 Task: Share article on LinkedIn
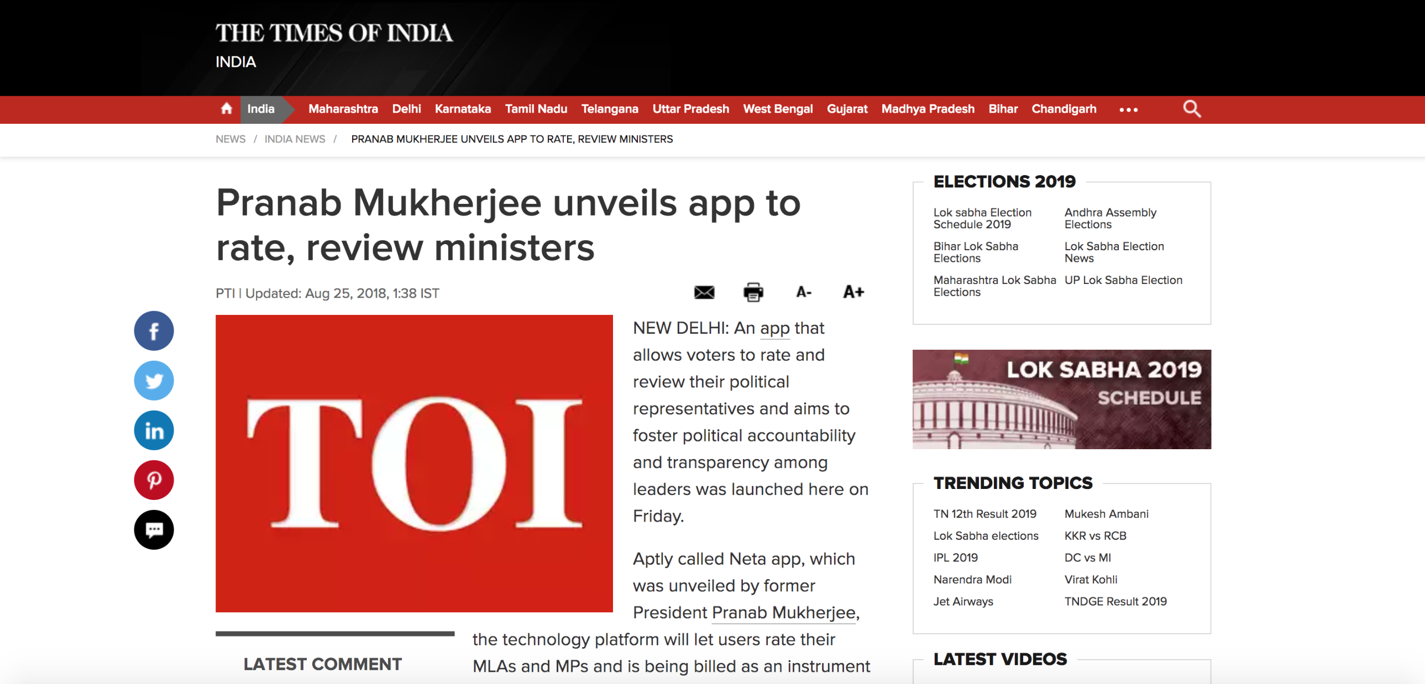coord(154,430)
